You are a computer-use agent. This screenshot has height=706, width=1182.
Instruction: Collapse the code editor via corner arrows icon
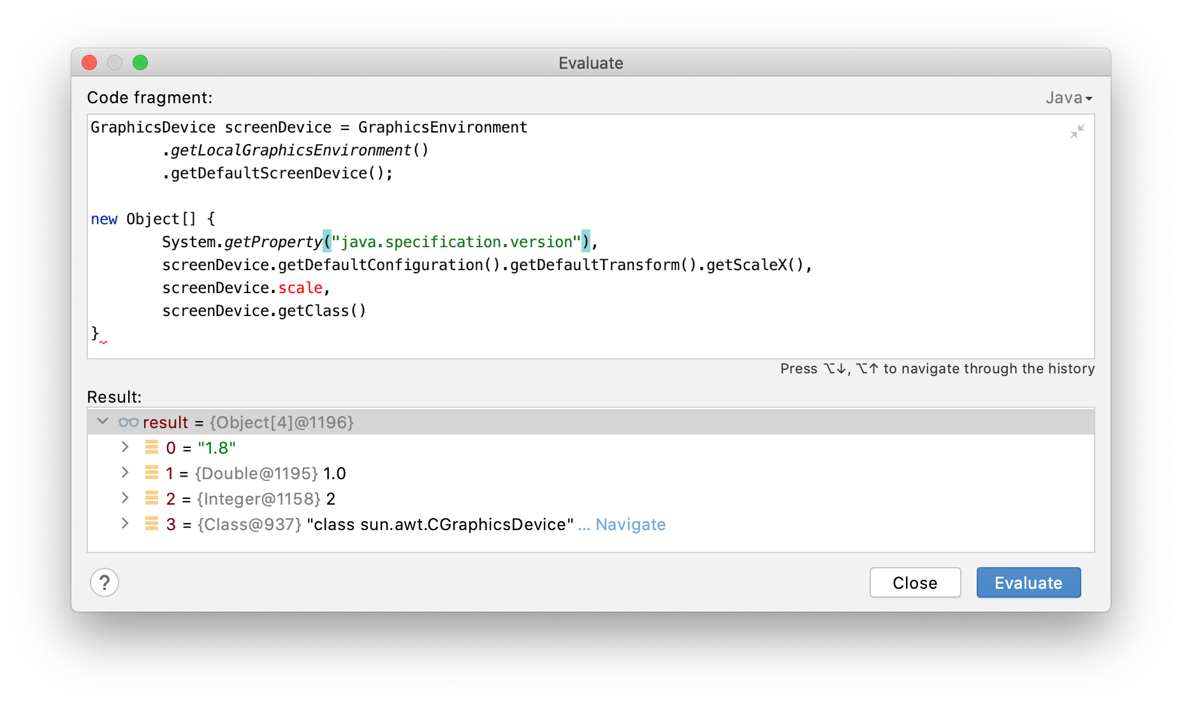coord(1077,131)
